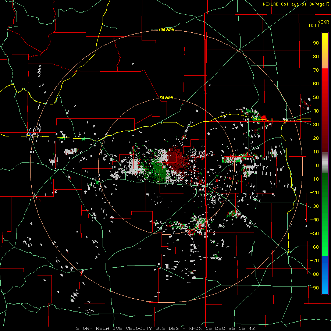This screenshot has width=331, height=331.
Task: Click the -60 scale value
Action: [314, 247]
